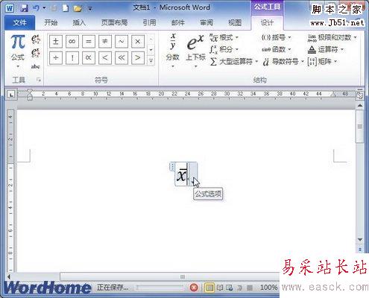Switch to web layout view icon
The image size is (369, 298).
coord(230,288)
